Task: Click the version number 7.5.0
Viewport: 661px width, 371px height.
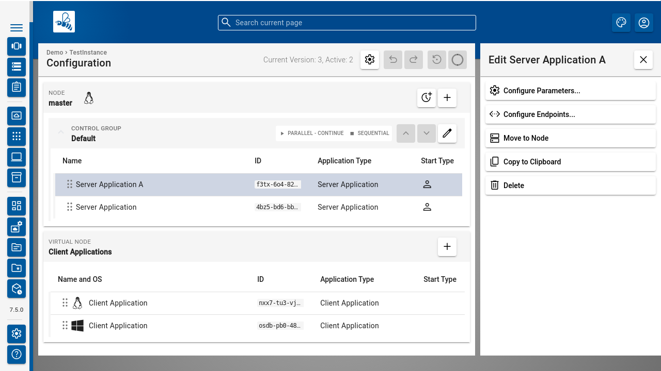Action: click(17, 310)
